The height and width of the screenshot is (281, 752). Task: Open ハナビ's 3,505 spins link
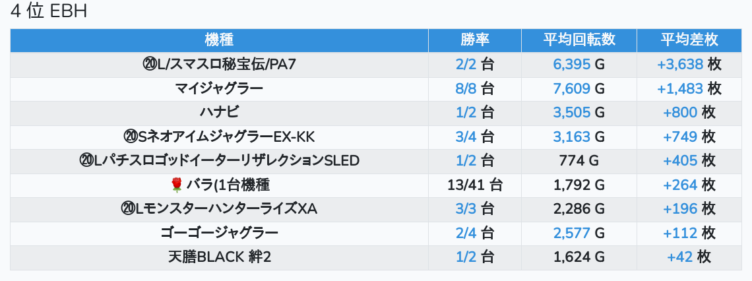571,112
